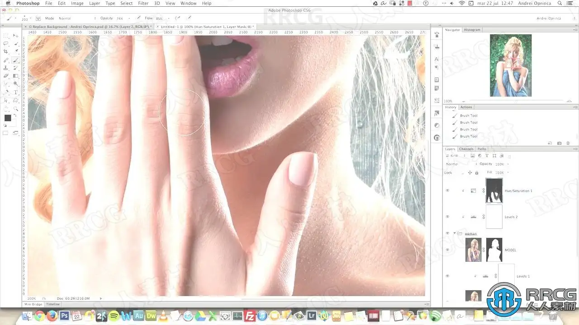Open the layer filter Kind dropdown
Screen dimensions: 579x325
(x=456, y=156)
